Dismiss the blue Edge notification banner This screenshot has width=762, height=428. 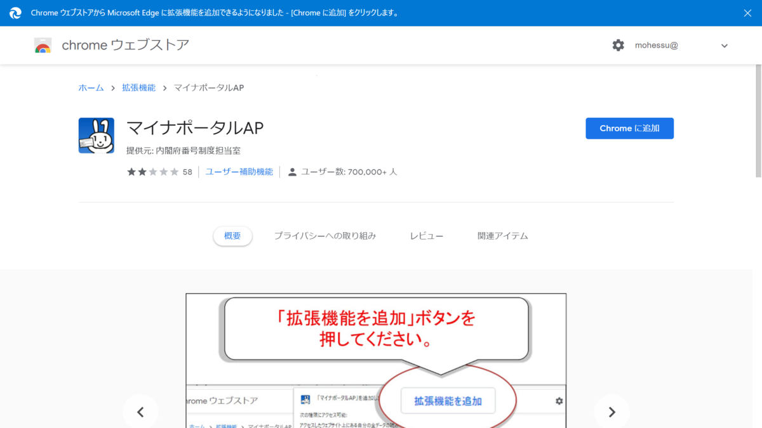click(x=747, y=13)
